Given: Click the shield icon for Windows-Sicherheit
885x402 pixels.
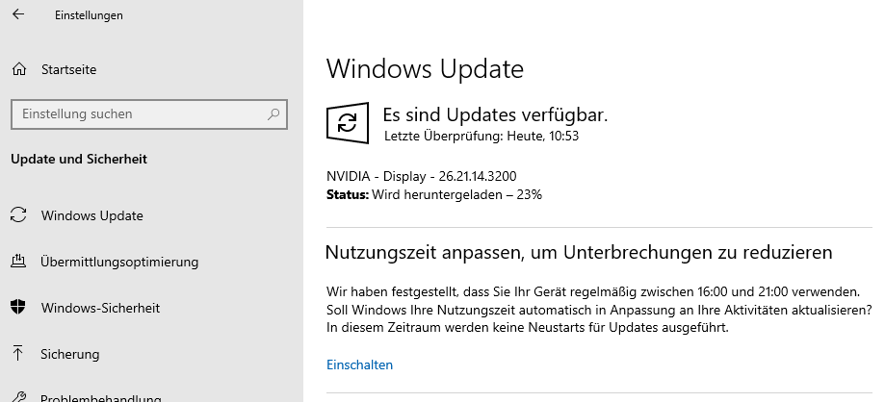Looking at the screenshot, I should coord(18,308).
